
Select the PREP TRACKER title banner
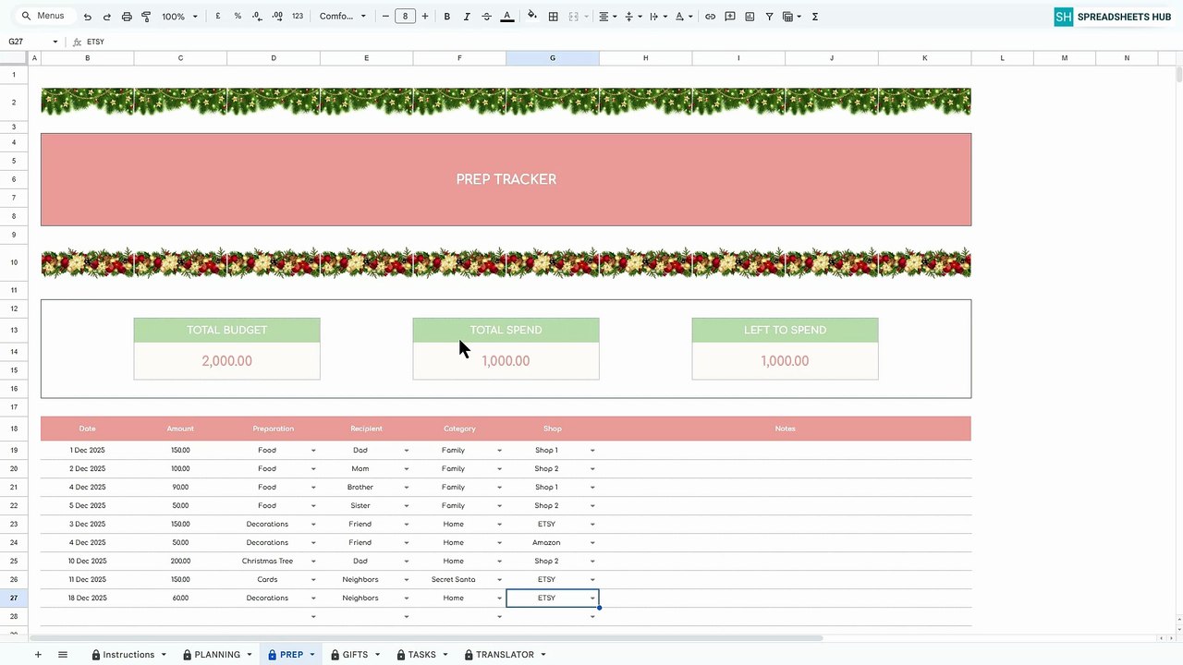[x=506, y=179]
